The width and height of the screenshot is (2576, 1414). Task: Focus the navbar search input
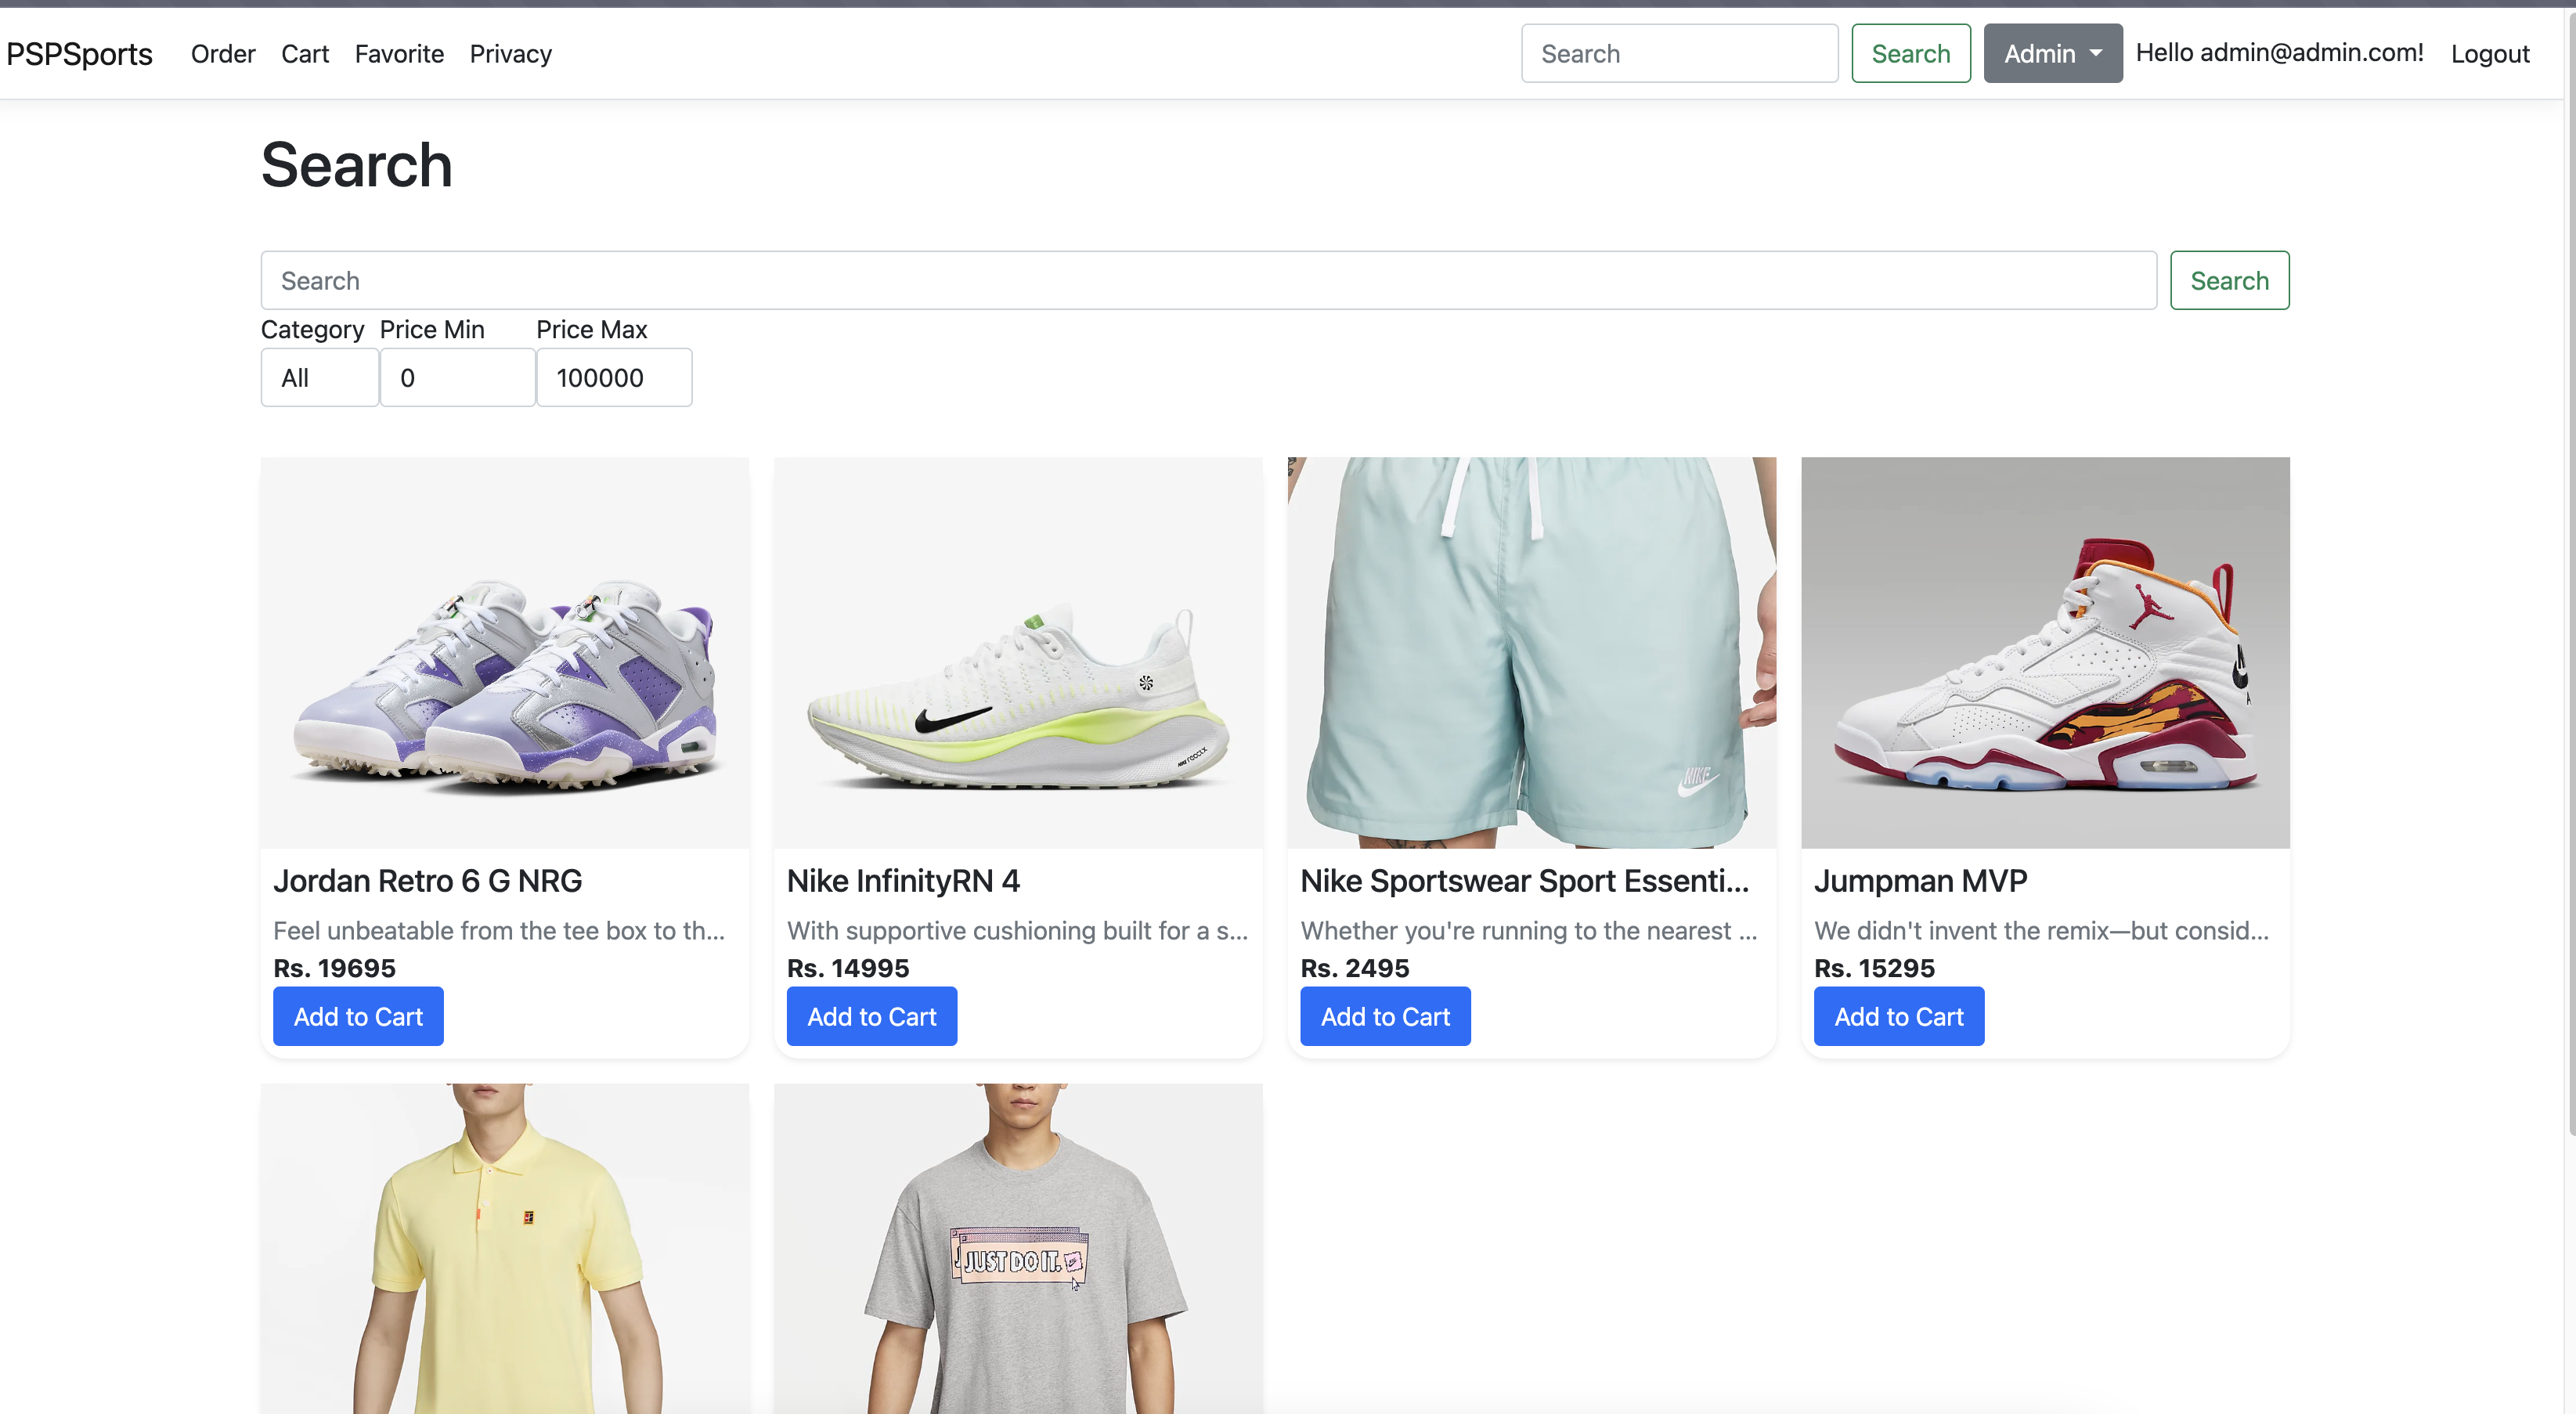click(x=1679, y=54)
